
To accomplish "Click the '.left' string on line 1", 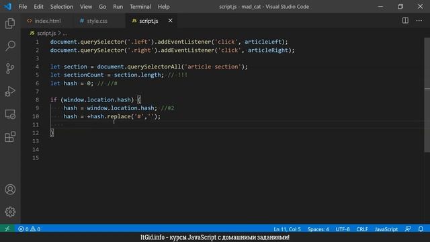I will 139,42.
